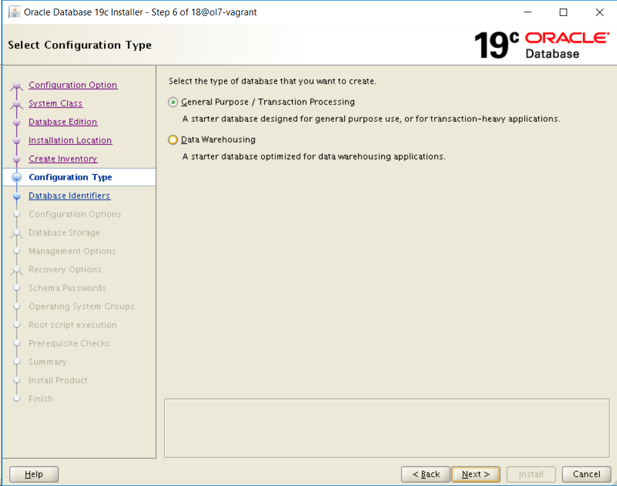617x486 pixels.
Task: Click the Back button
Action: pos(425,474)
